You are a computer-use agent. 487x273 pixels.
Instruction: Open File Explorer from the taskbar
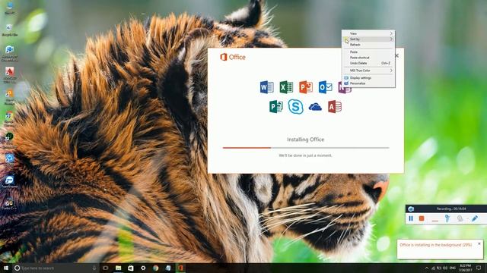(119, 268)
